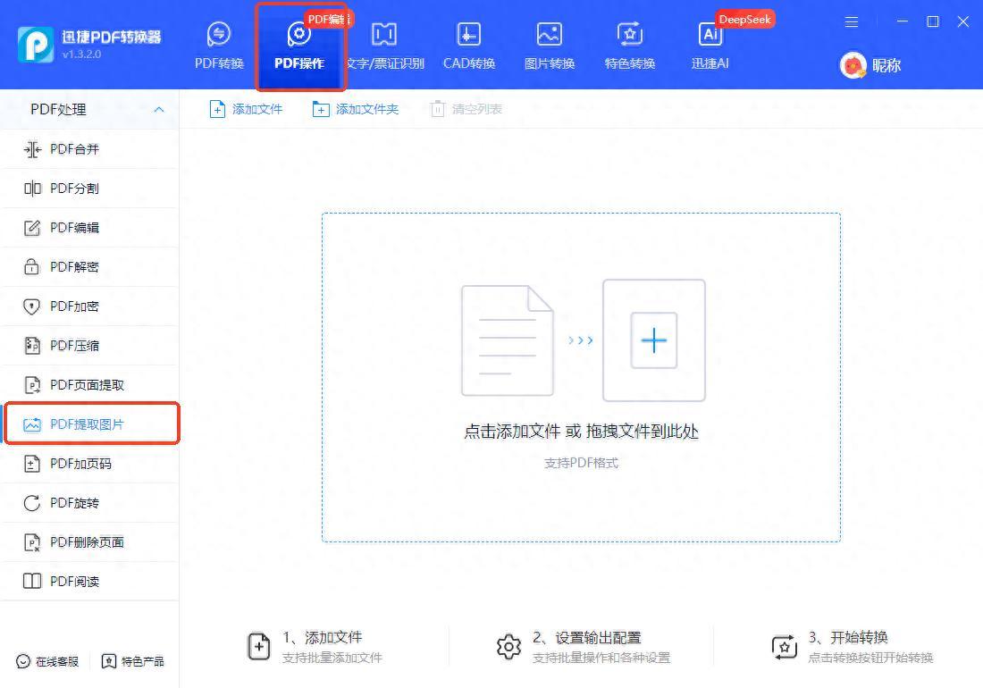Open PDF加密 in the left panel
Screen dimensions: 983x688
75,306
